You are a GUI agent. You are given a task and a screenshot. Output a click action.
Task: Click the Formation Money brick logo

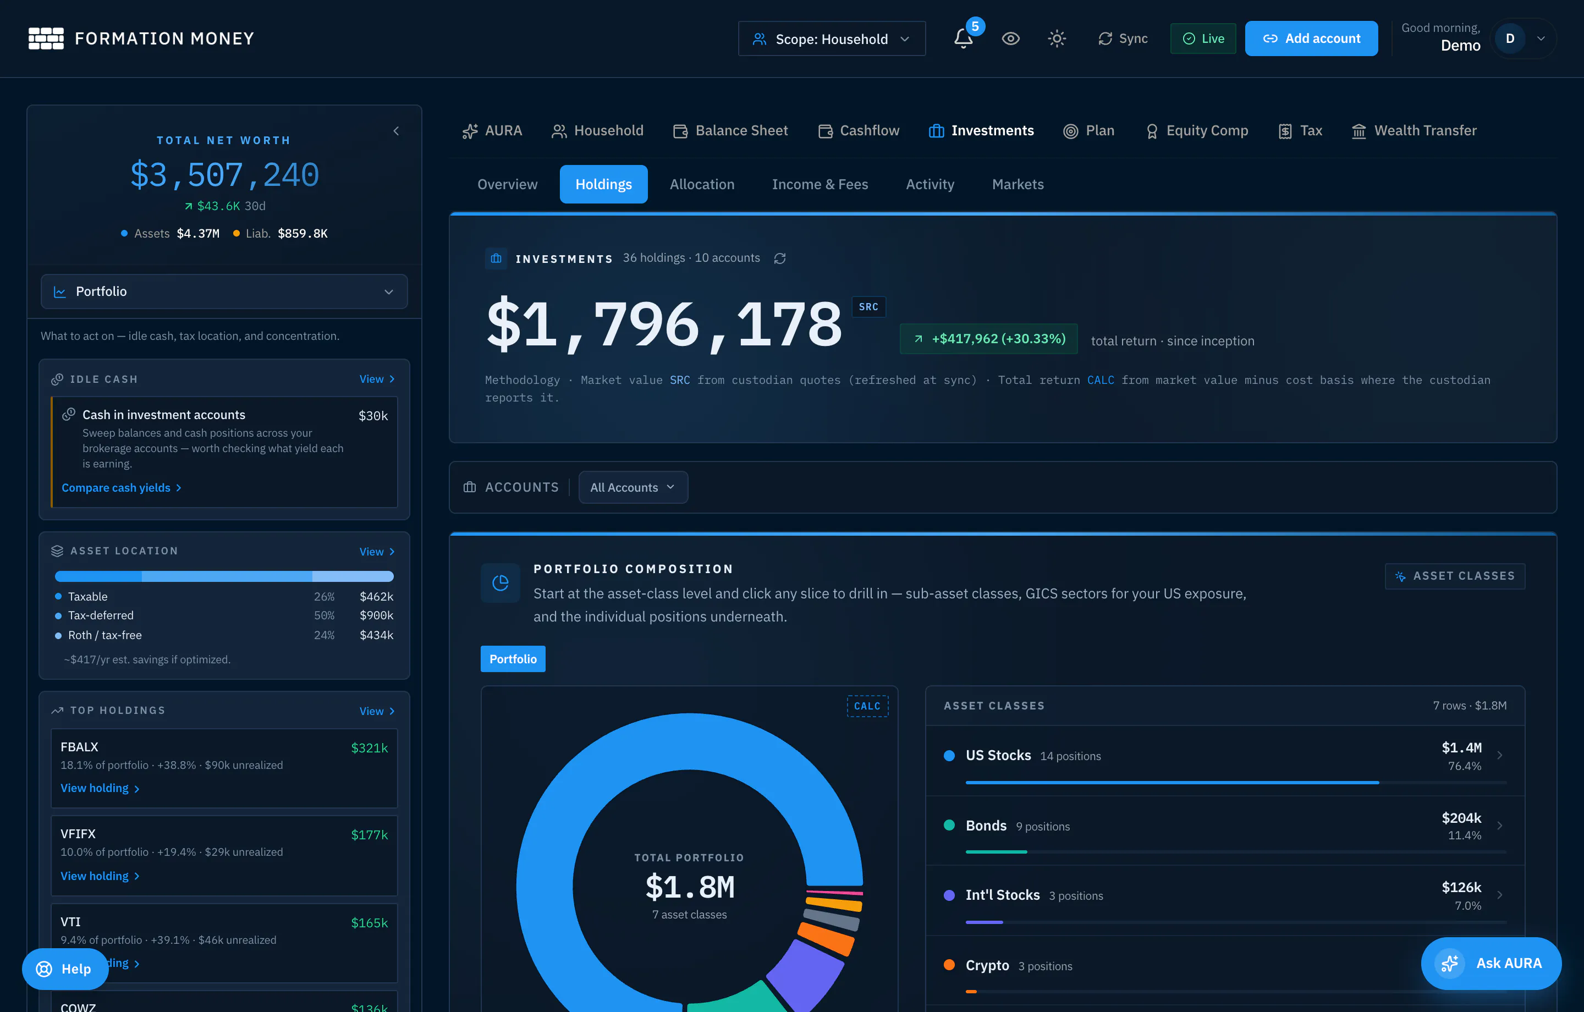click(46, 38)
